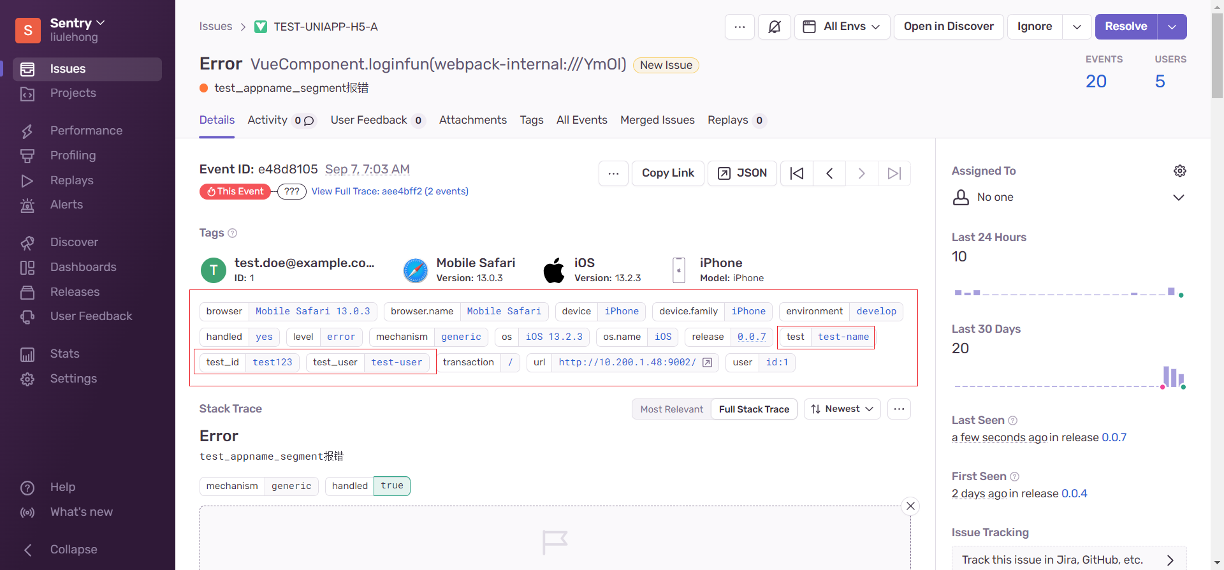Expand the Issue Tracking row arrow
The height and width of the screenshot is (570, 1224).
tap(1170, 560)
